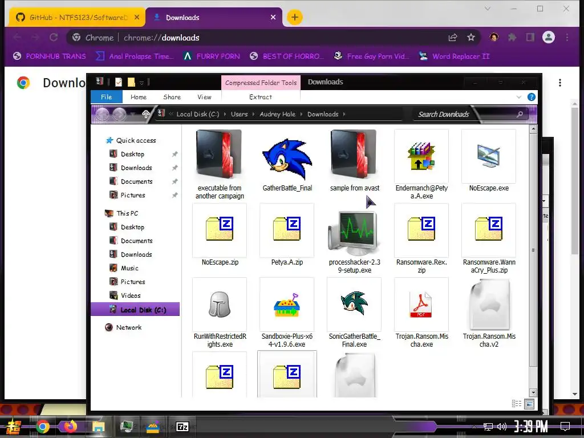Image resolution: width=584 pixels, height=438 pixels.
Task: Click Compressed Folder Tools tab
Action: coord(261,83)
